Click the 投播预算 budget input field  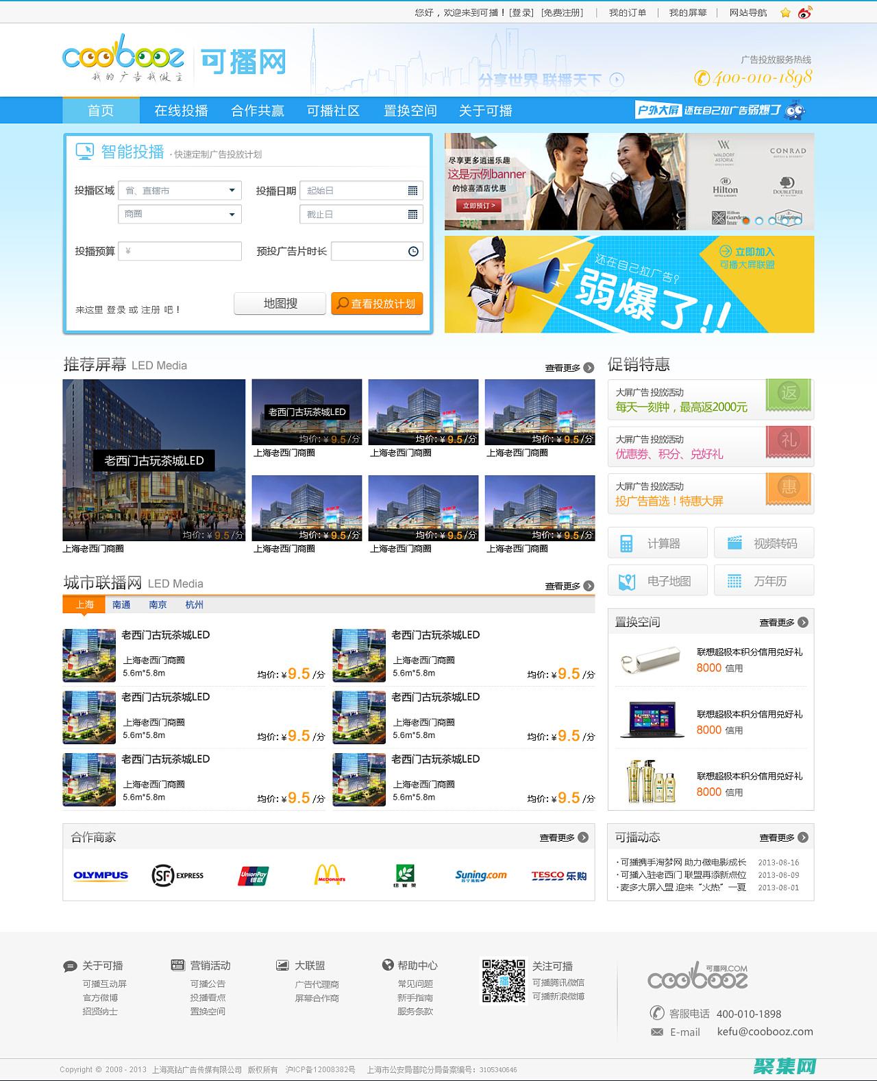pos(180,251)
